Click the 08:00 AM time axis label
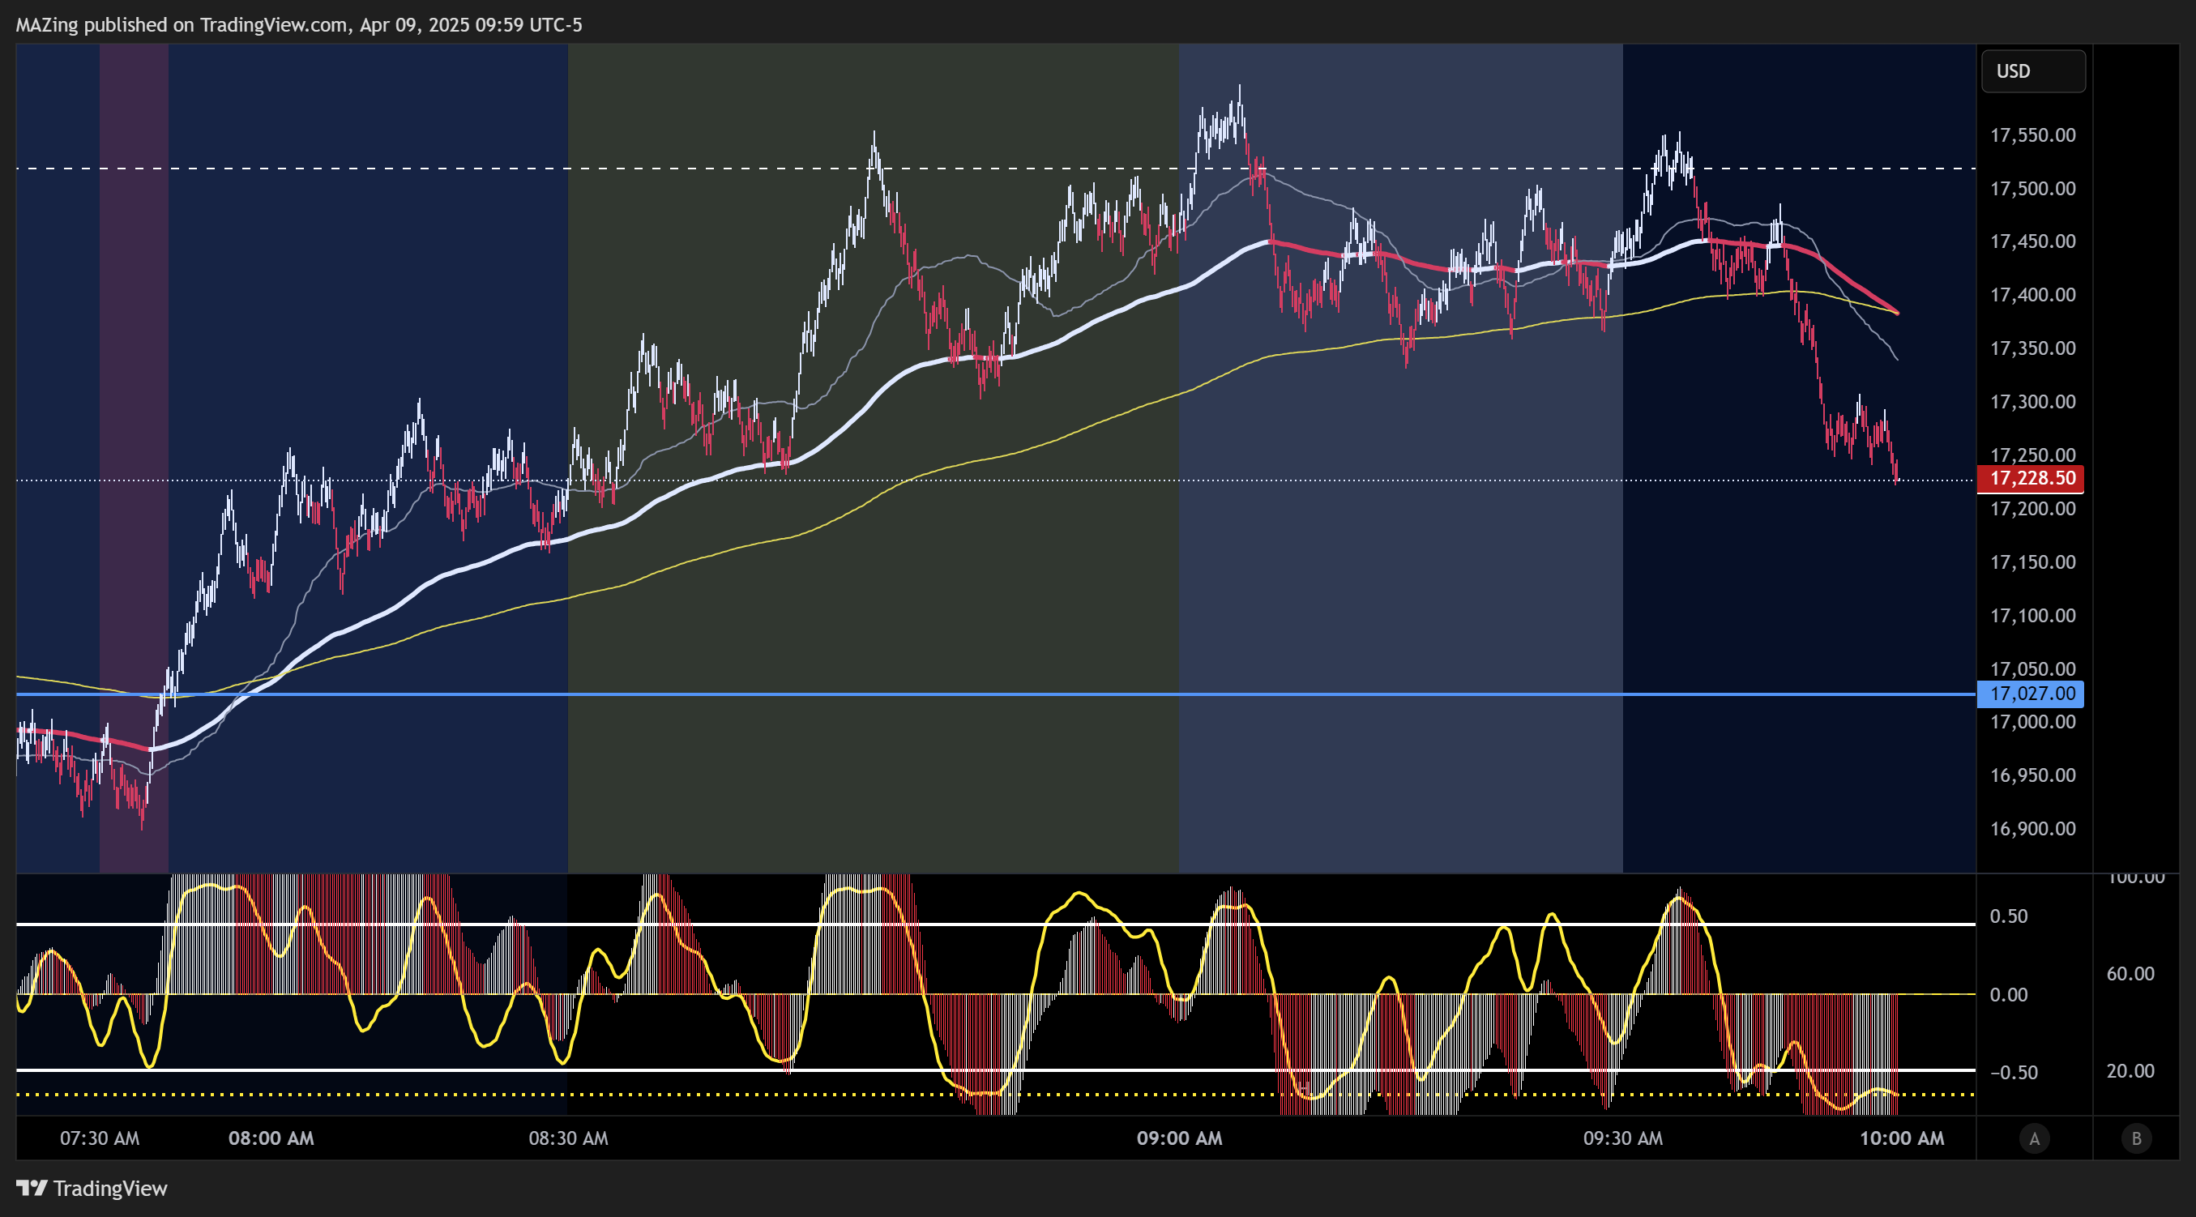 tap(271, 1138)
